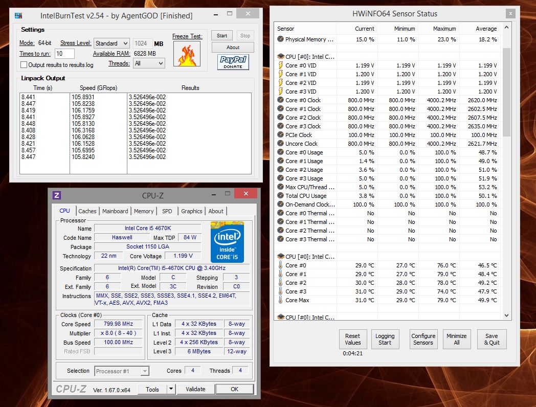This screenshot has height=407, width=536.
Task: Click the sensor list scroll up arrow
Action: tap(507, 27)
